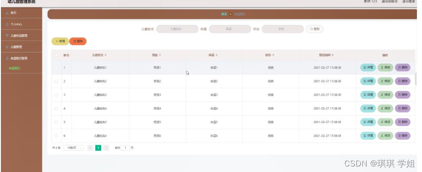The width and height of the screenshot is (422, 172).
Task: Click 退出到前台 in the top bar
Action: (390, 1)
